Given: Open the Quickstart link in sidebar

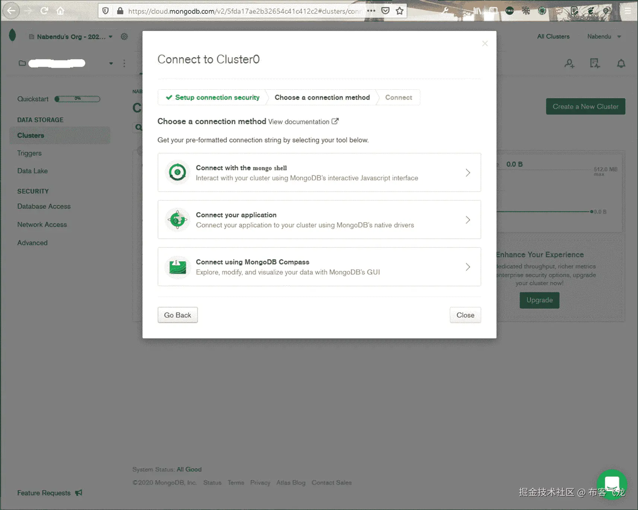Looking at the screenshot, I should pos(33,99).
